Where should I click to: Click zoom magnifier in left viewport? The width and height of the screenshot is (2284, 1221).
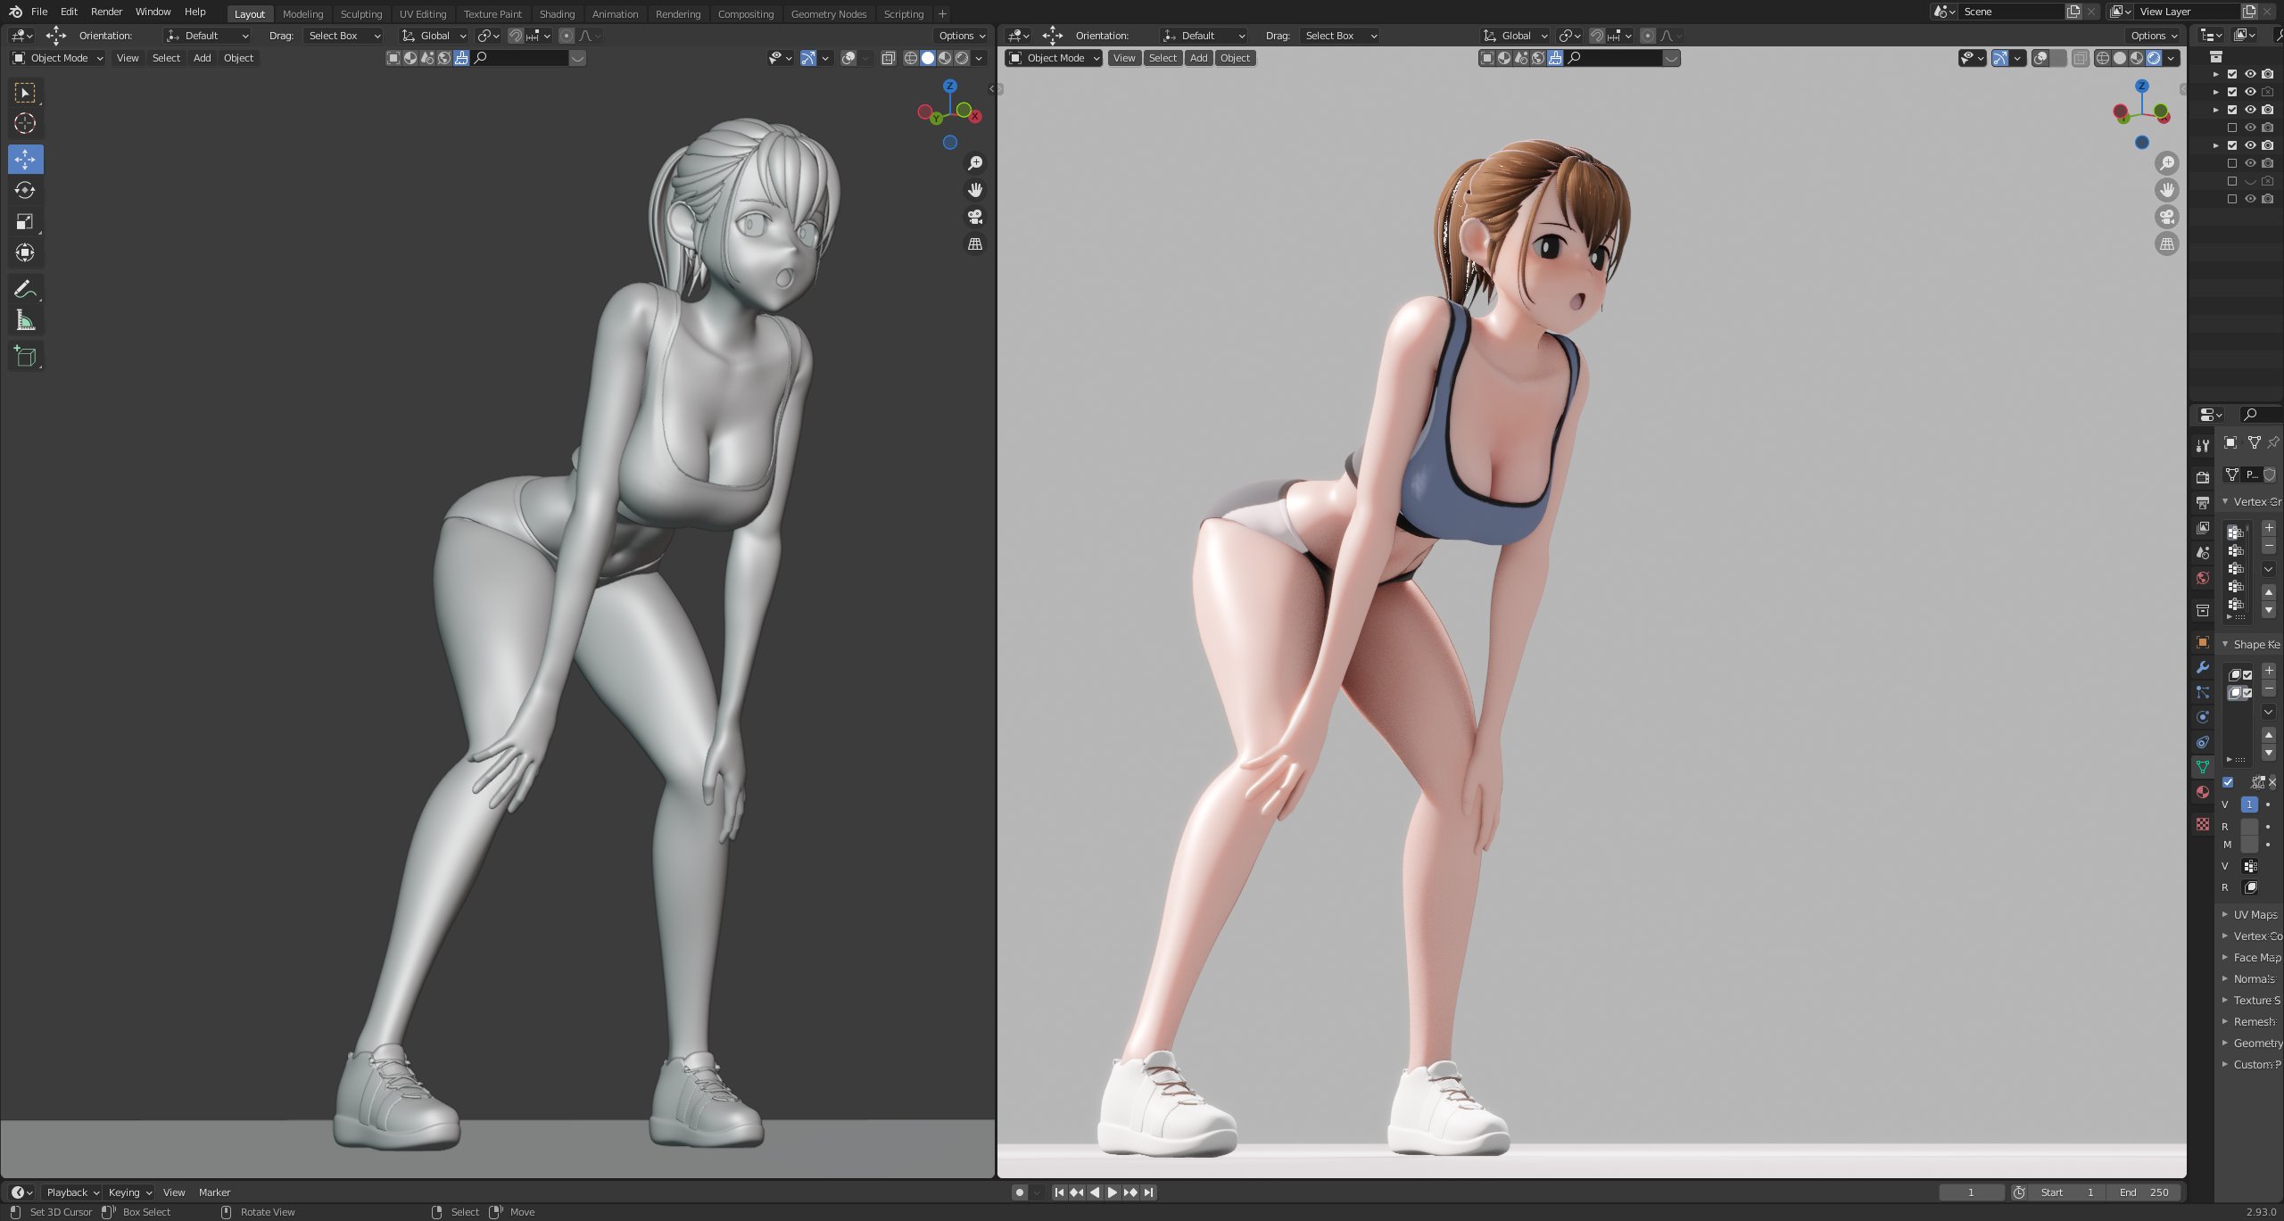tap(975, 163)
